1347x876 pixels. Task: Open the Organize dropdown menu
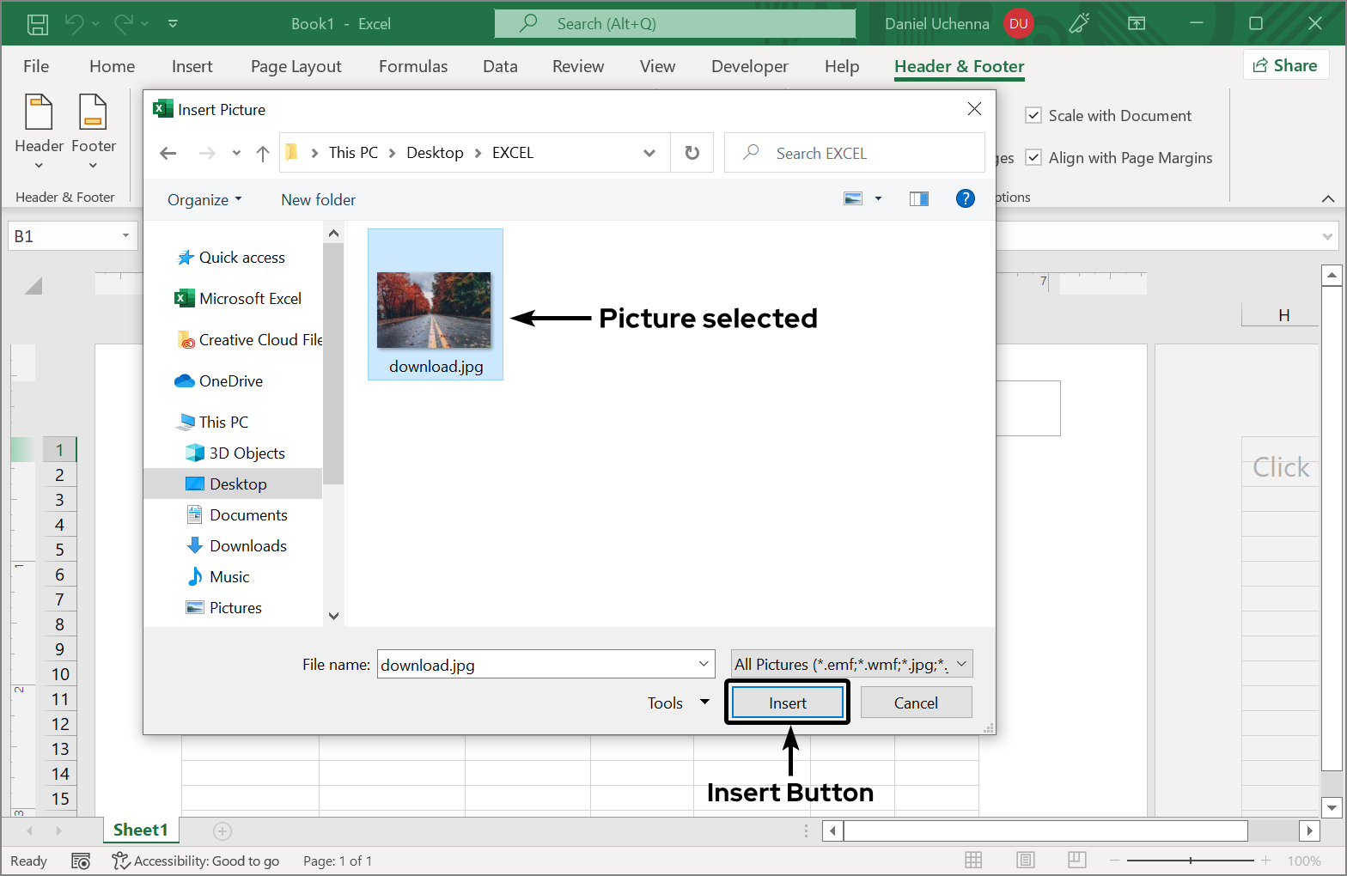204,200
